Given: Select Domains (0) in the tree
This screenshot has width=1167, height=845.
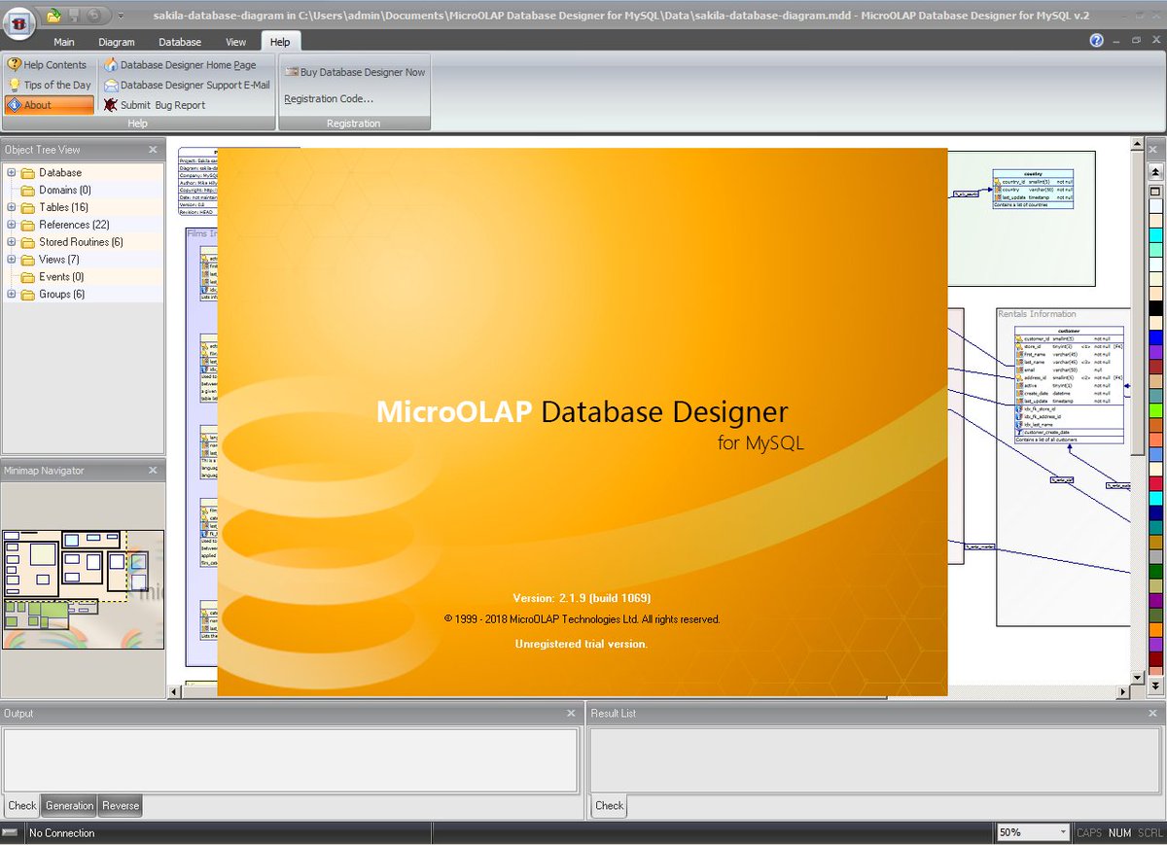Looking at the screenshot, I should click(x=64, y=190).
